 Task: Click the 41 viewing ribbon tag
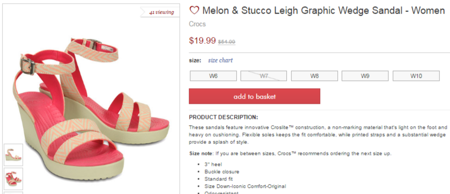coord(160,13)
